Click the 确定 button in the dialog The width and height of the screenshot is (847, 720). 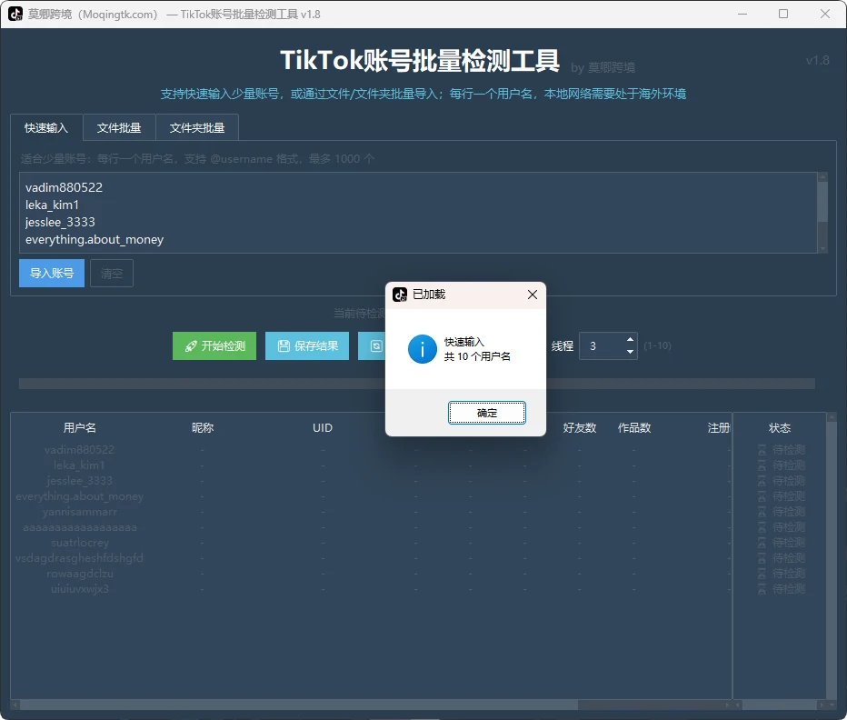coord(487,413)
